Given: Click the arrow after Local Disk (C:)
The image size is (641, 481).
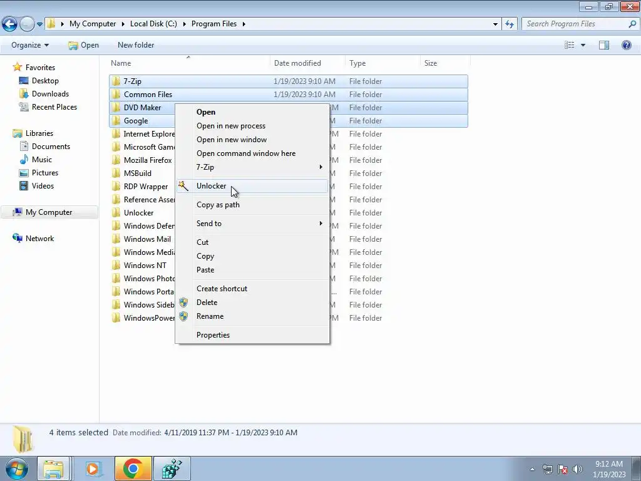Looking at the screenshot, I should click(x=185, y=24).
